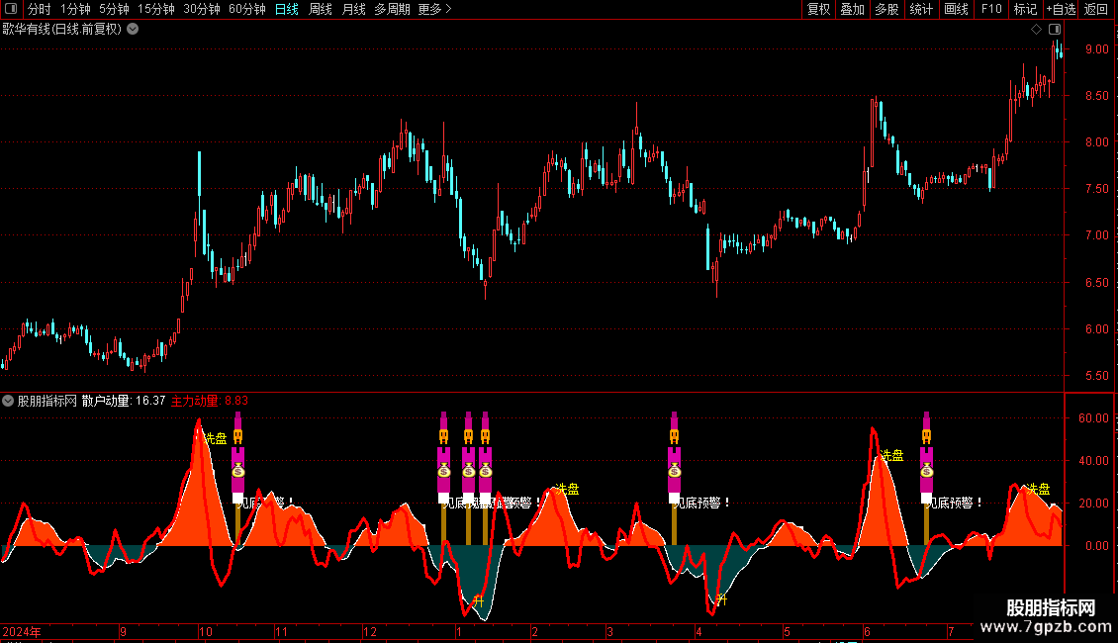Click the 见底预警！ label near April
This screenshot has width=1118, height=643.
point(702,504)
